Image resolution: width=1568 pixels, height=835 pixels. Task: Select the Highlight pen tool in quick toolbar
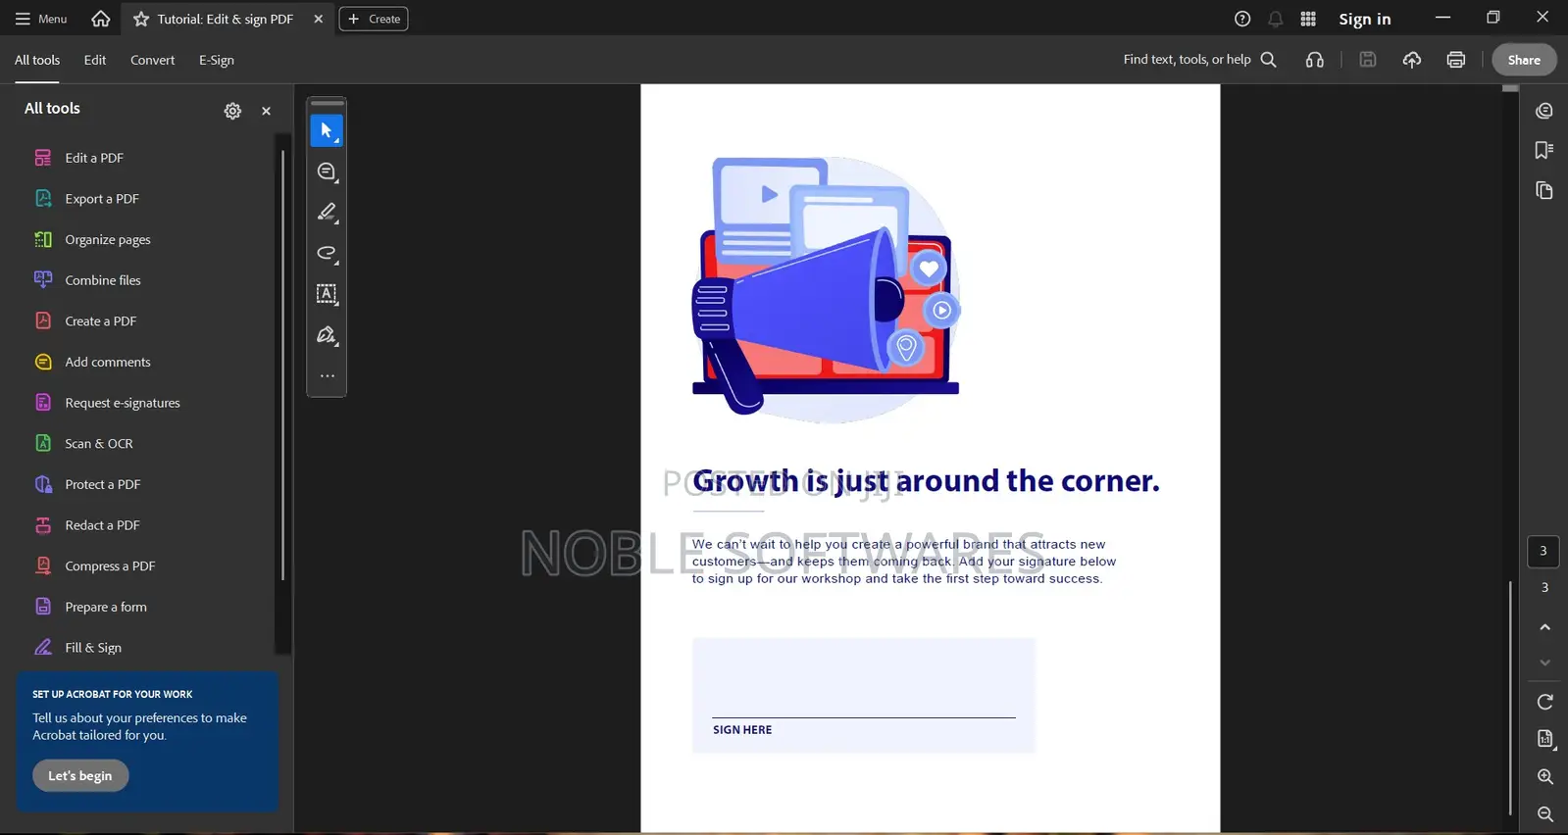[x=327, y=213]
